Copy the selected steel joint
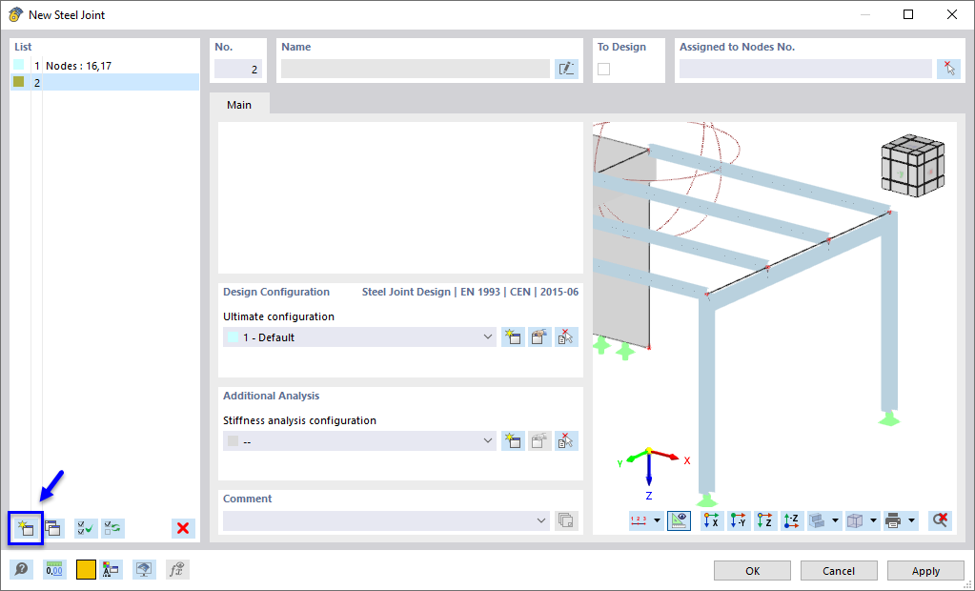This screenshot has width=975, height=591. 54,528
